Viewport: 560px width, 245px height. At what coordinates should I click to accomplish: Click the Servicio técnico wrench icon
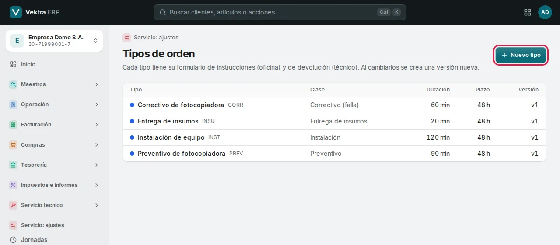click(x=13, y=205)
